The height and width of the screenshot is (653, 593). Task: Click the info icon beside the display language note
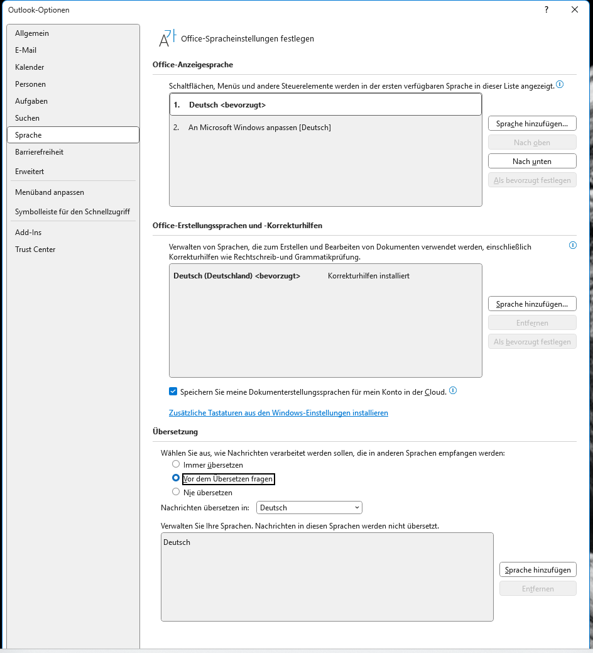[559, 84]
